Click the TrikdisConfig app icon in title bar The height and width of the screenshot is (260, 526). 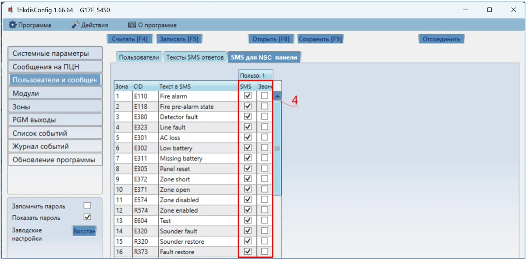[10, 10]
